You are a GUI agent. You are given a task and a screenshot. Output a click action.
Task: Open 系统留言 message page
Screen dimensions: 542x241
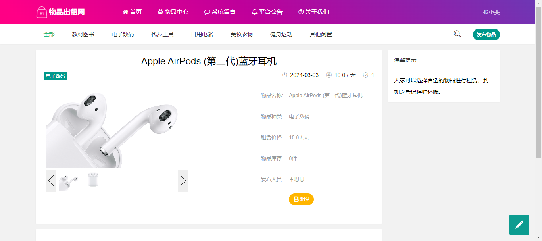[220, 12]
